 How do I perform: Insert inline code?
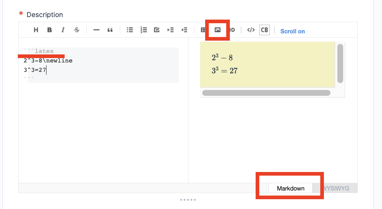[x=251, y=30]
